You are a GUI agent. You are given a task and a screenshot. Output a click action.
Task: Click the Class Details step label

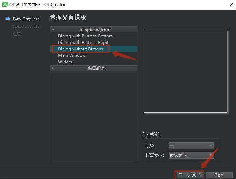[26, 26]
